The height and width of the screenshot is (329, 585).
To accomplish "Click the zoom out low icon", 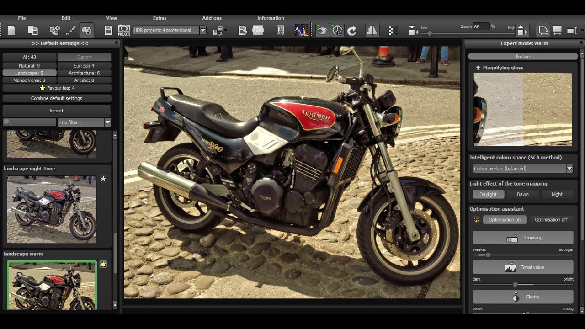I will [x=413, y=31].
